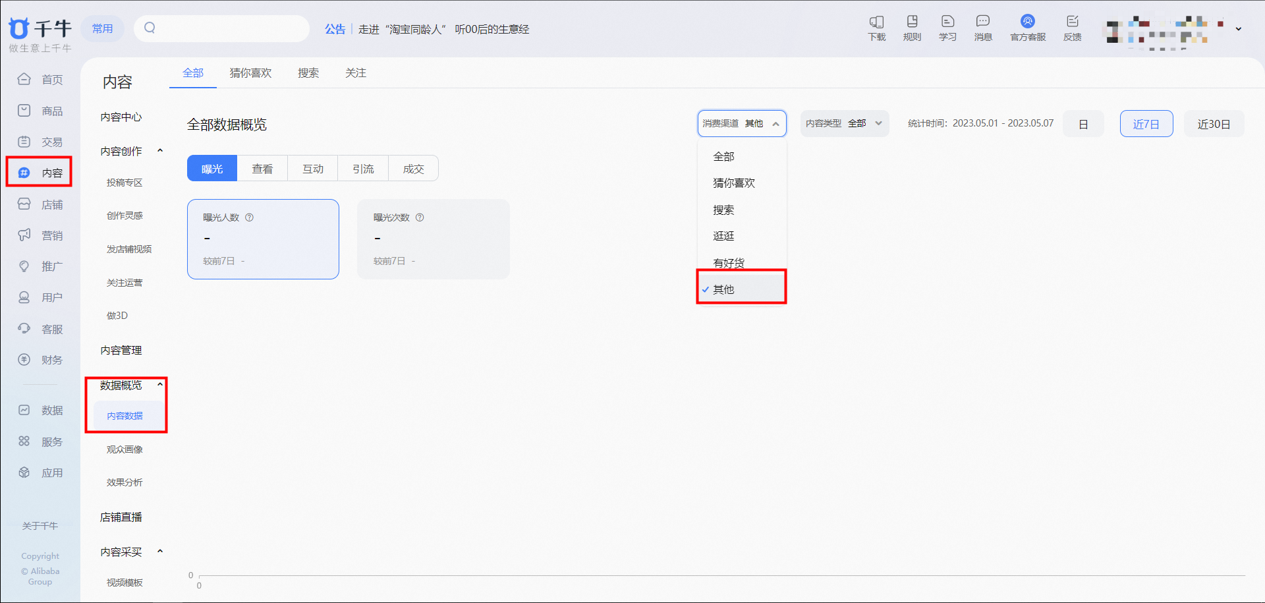Switch to top 搜索 tab

point(308,72)
